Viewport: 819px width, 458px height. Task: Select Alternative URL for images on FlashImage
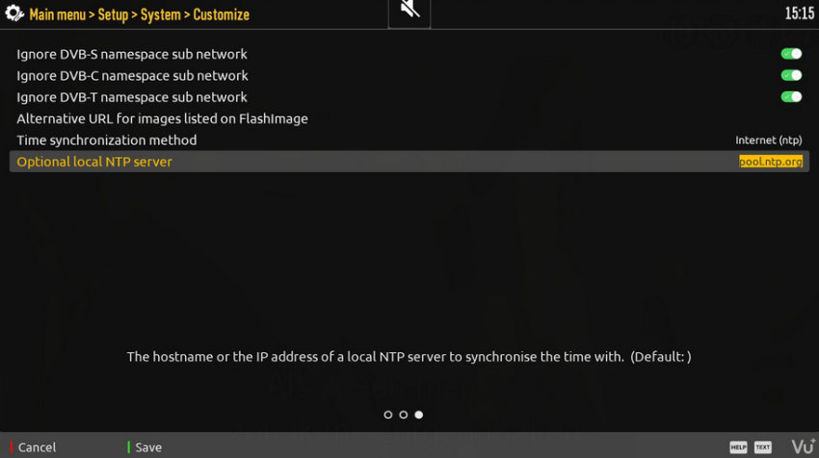[162, 119]
